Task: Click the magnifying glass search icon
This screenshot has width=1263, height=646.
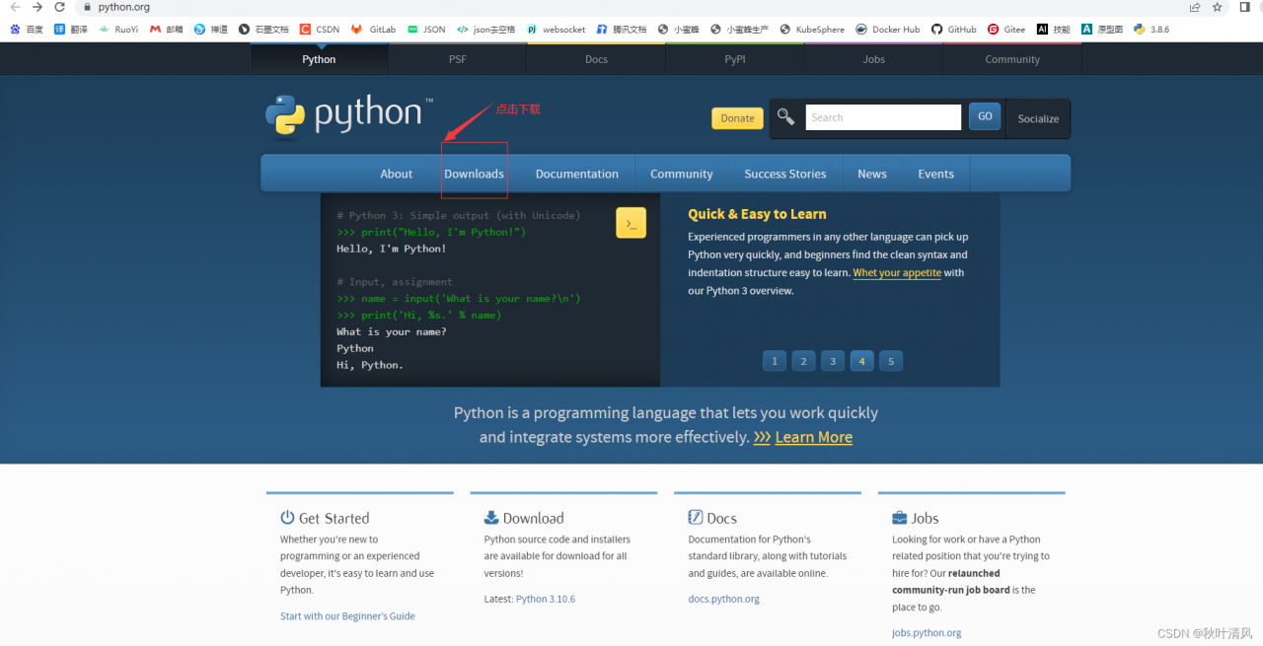Action: pyautogui.click(x=785, y=117)
